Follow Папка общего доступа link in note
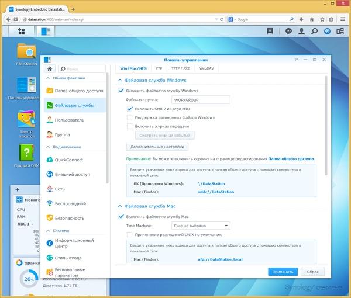Image resolution: width=351 pixels, height=298 pixels. [291, 159]
